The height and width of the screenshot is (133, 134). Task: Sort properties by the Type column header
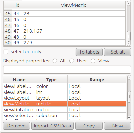(x=52, y=80)
